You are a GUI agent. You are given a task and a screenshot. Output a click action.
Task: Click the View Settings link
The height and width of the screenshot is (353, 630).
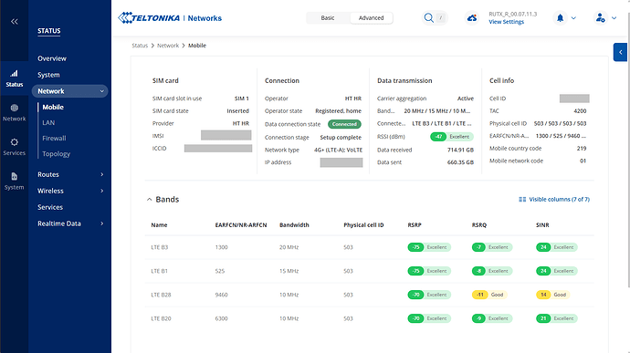tap(506, 22)
